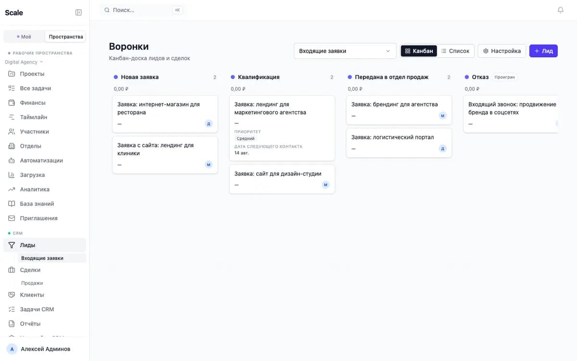Click the Задачи CRM checklist icon

(x=12, y=309)
